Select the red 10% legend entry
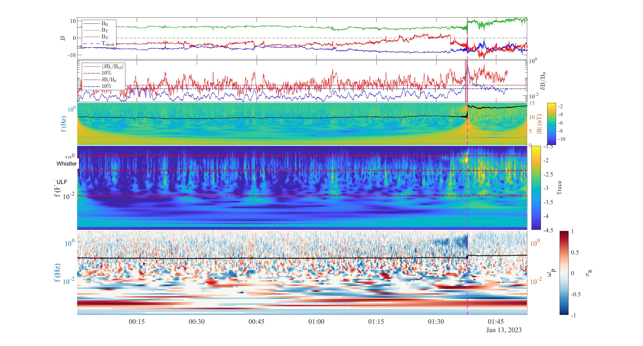Image resolution: width=643 pixels, height=346 pixels. pyautogui.click(x=106, y=73)
